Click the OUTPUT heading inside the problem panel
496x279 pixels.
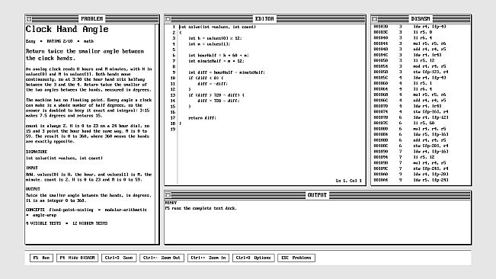33,189
